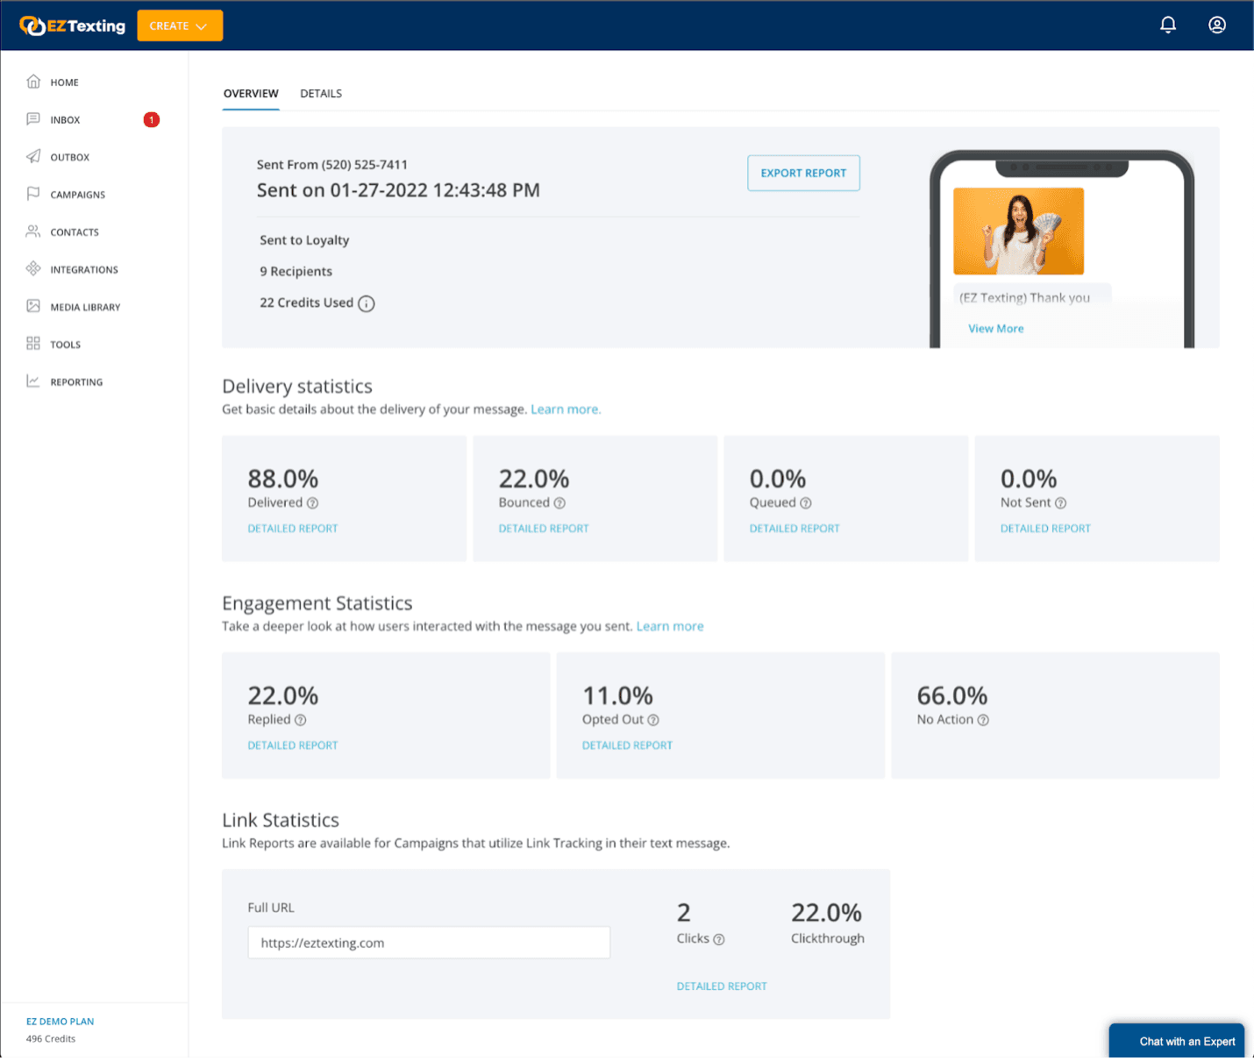Click help icon next to Delivered

click(x=312, y=503)
